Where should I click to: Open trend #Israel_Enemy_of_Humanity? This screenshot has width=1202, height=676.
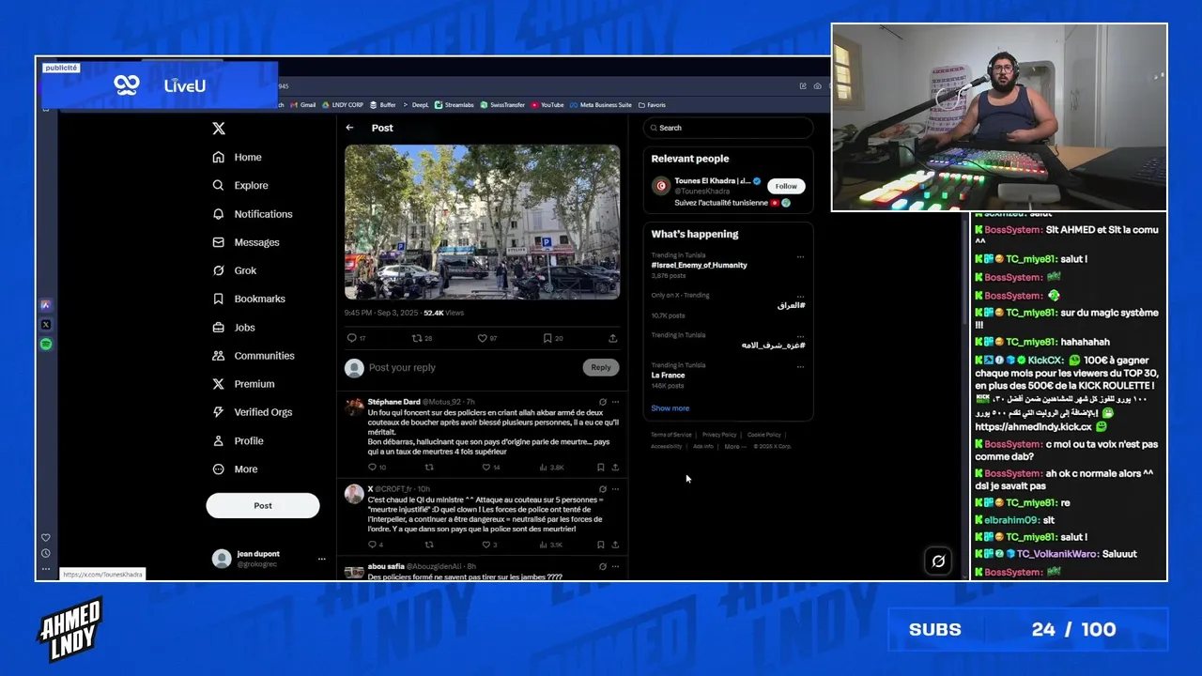700,265
